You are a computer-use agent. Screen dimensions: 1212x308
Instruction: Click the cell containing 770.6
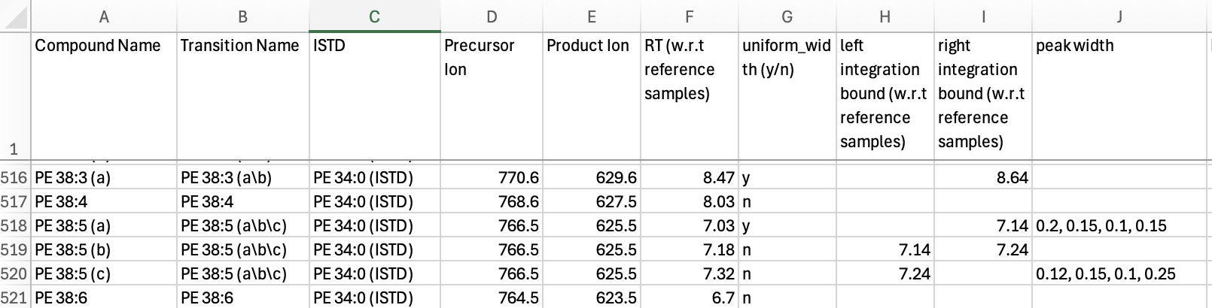click(492, 177)
